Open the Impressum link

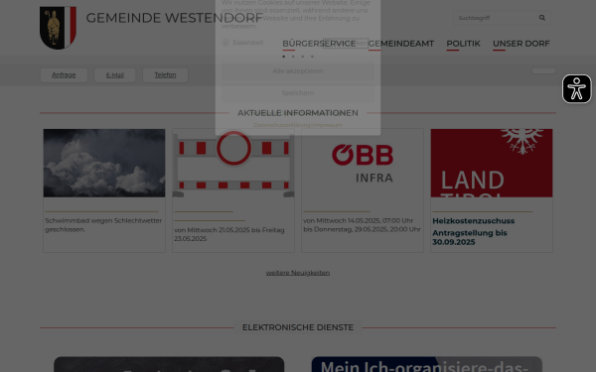pos(328,125)
